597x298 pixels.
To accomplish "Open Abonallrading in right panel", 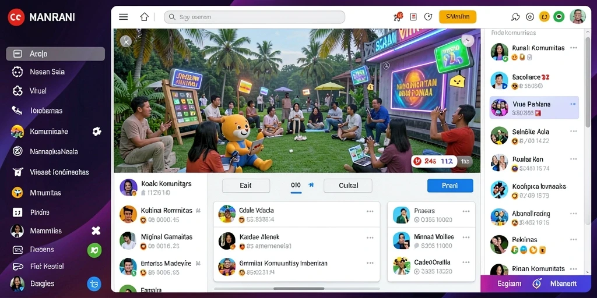I will point(534,218).
